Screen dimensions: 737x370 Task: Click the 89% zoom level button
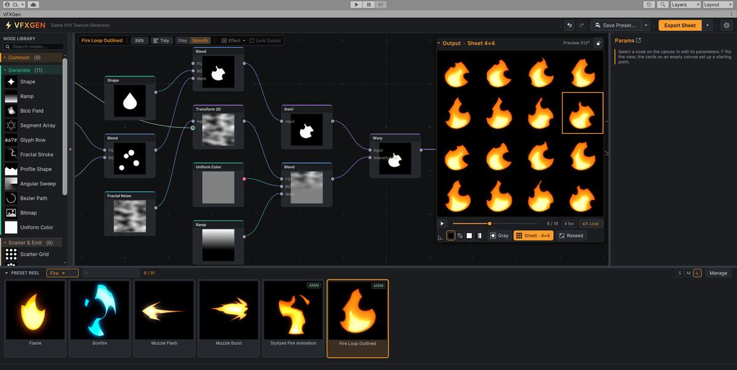coord(139,40)
